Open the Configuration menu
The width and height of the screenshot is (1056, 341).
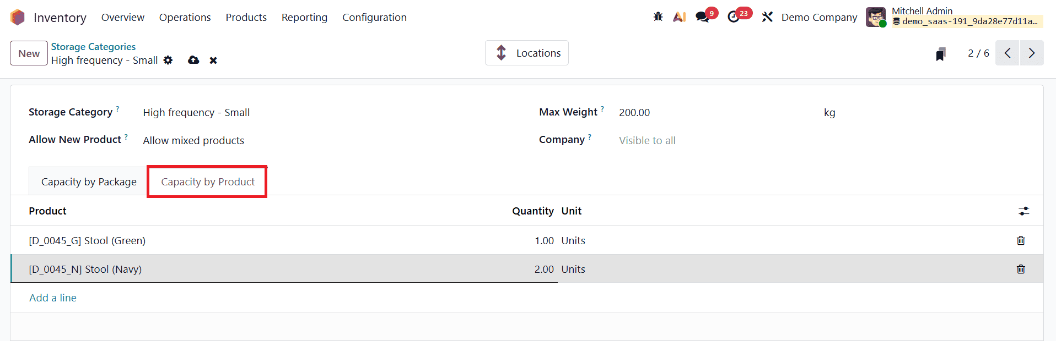tap(374, 17)
